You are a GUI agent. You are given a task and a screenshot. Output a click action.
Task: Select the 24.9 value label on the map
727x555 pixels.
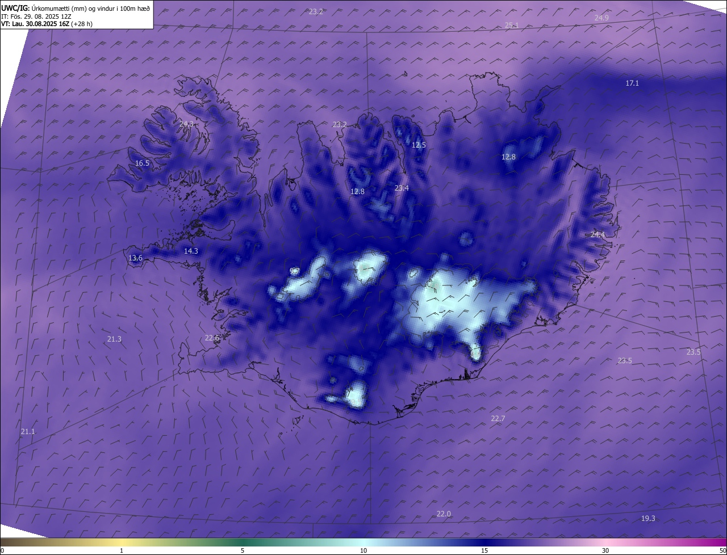click(x=601, y=18)
